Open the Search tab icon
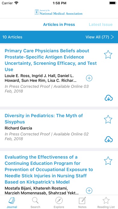 pyautogui.click(x=35, y=202)
